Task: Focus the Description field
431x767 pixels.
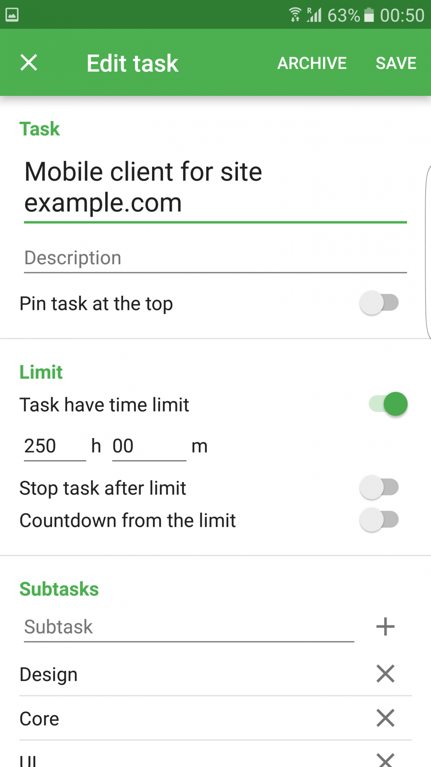Action: tap(215, 258)
